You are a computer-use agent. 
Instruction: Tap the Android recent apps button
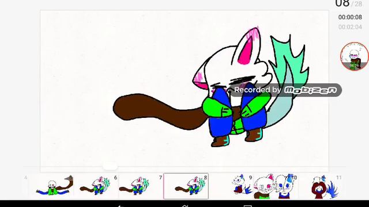(x=248, y=206)
